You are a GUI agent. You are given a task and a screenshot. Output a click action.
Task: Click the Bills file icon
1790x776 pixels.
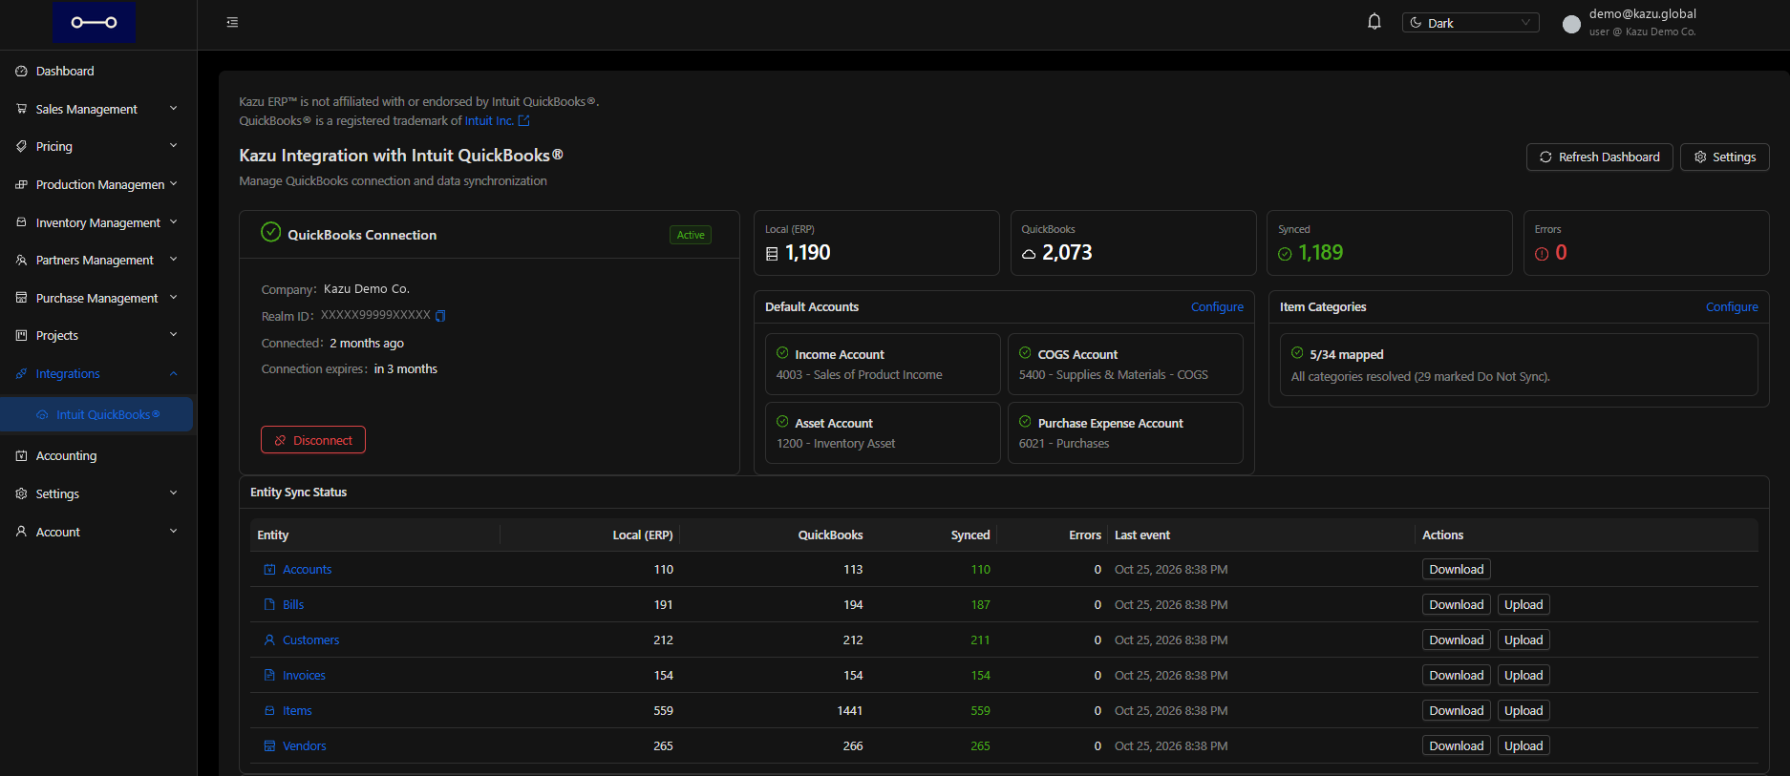pos(269,605)
